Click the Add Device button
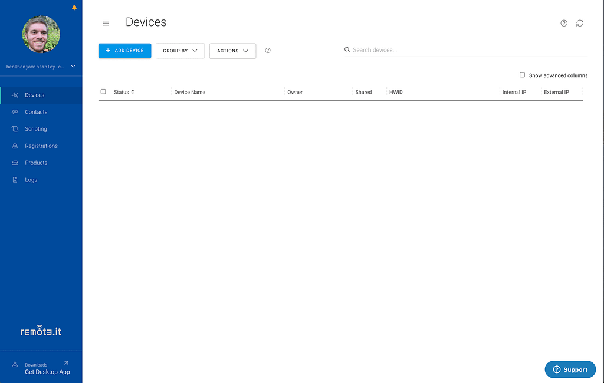The width and height of the screenshot is (604, 383). pyautogui.click(x=124, y=51)
